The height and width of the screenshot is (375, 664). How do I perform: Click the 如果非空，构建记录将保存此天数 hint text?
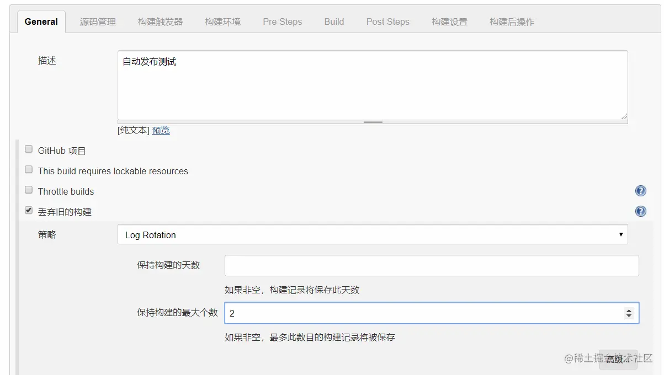(x=292, y=290)
